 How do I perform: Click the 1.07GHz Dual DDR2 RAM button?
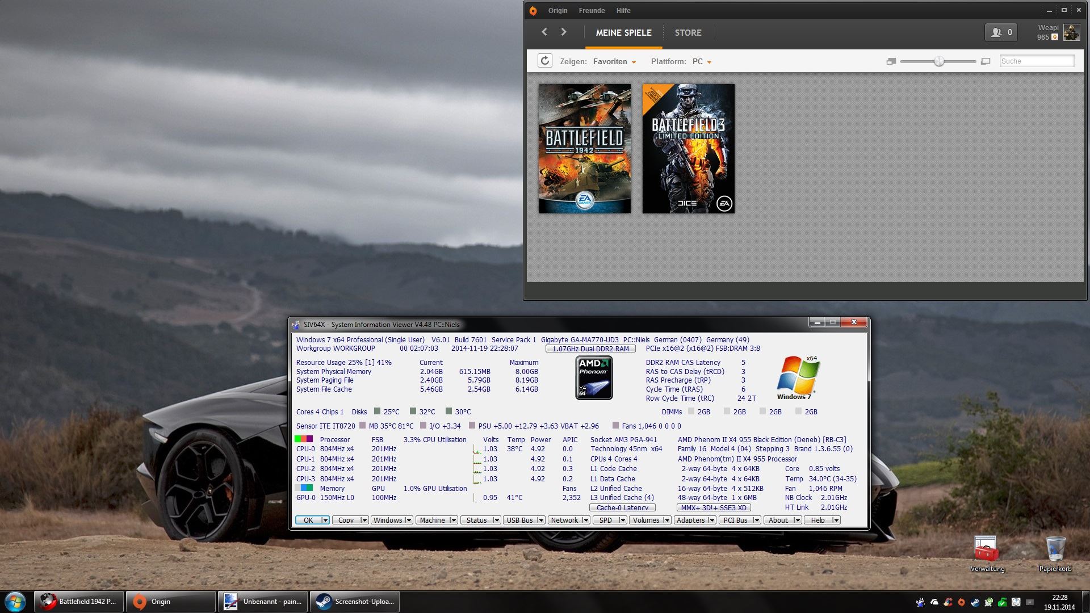[x=590, y=349]
